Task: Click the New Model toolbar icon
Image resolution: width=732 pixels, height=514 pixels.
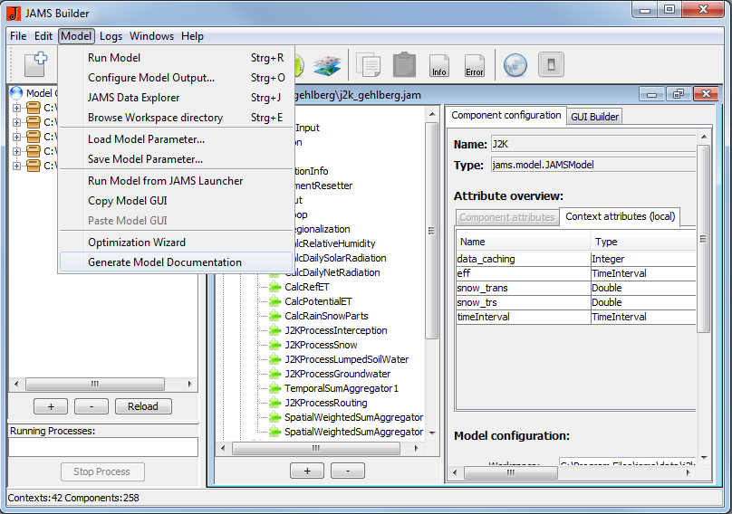Action: (35, 65)
